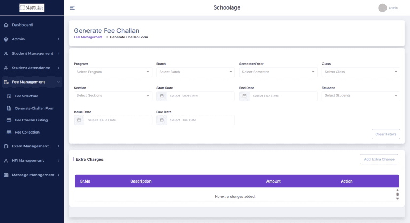The width and height of the screenshot is (410, 223).
Task: Click the extra charges table scrollbar
Action: [397, 194]
